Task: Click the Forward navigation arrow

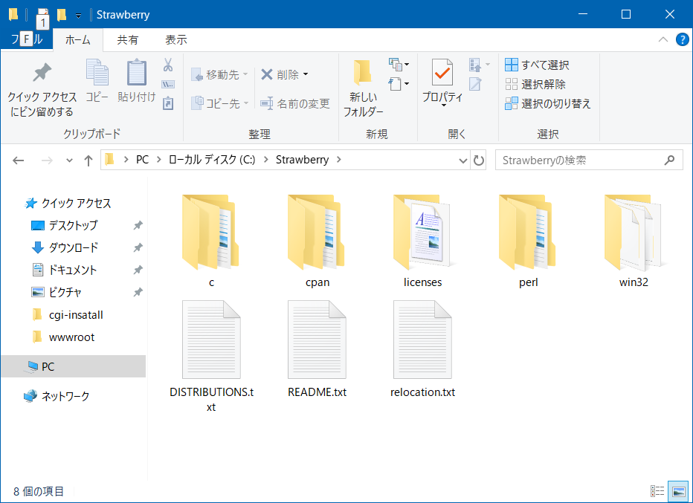Action: pyautogui.click(x=46, y=160)
